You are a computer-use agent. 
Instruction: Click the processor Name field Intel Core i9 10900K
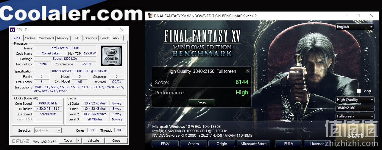[65, 48]
